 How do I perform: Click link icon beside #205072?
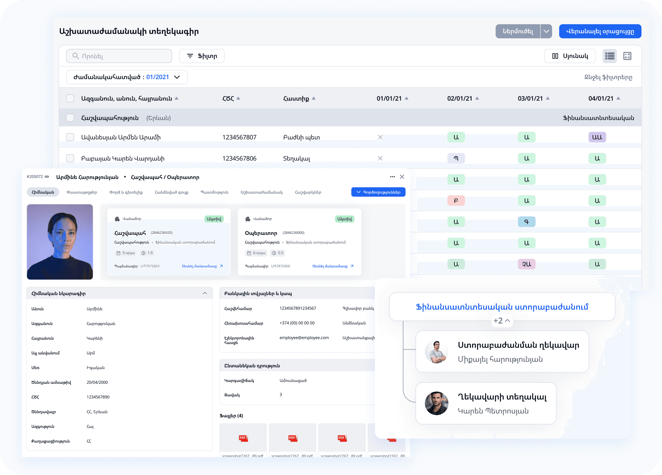[47, 177]
